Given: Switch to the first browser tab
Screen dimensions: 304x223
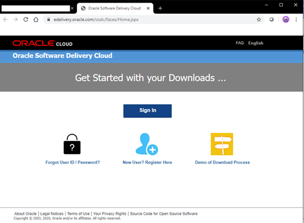Looking at the screenshot, I should (36, 8).
